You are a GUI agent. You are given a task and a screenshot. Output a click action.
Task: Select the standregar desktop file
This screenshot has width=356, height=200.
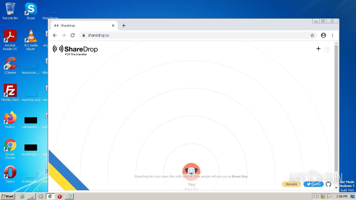(x=31, y=150)
